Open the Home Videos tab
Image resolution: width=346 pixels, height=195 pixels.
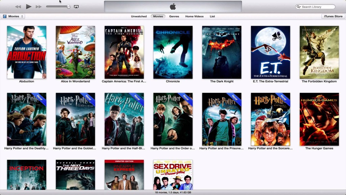click(194, 16)
